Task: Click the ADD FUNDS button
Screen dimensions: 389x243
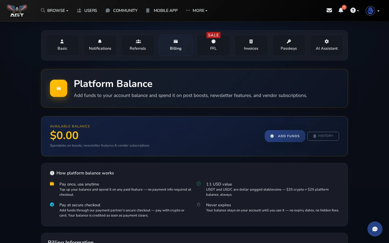Action: coord(285,136)
